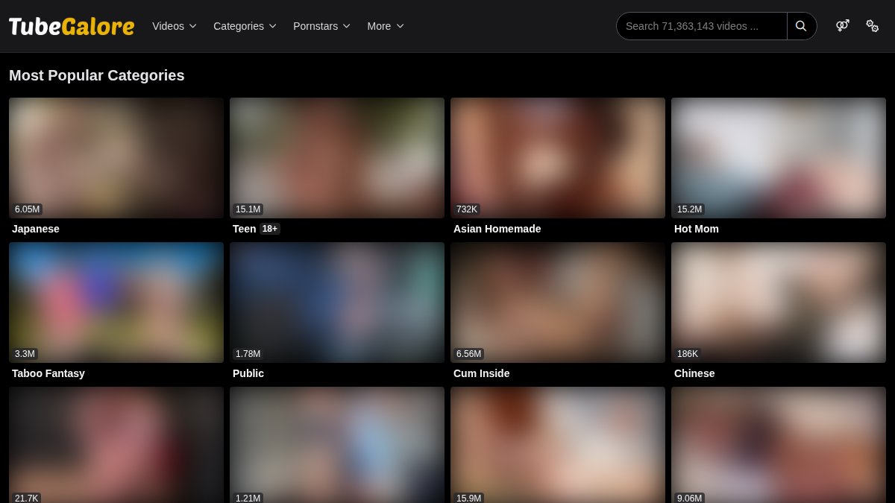
Task: Expand the Pornstars dropdown menu
Action: tap(321, 26)
